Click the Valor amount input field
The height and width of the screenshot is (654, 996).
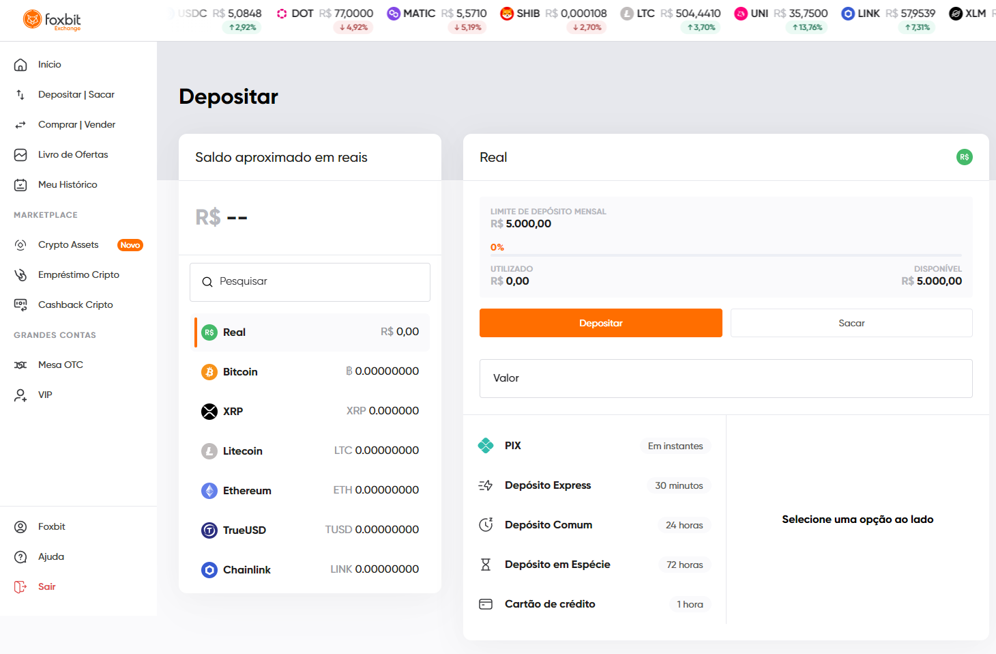(x=726, y=378)
